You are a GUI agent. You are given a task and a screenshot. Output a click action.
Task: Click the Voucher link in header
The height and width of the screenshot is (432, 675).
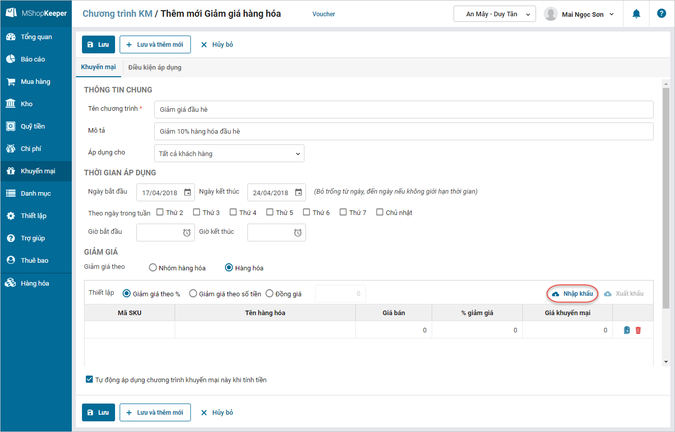(x=324, y=14)
